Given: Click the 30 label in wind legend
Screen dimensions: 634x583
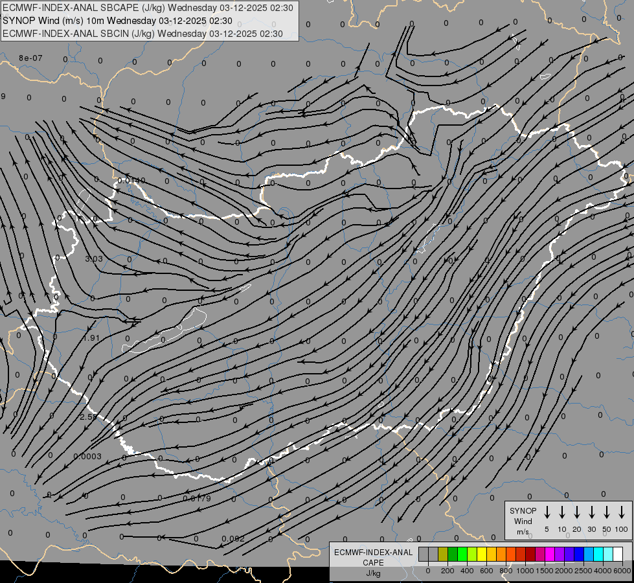Looking at the screenshot, I should (x=591, y=530).
